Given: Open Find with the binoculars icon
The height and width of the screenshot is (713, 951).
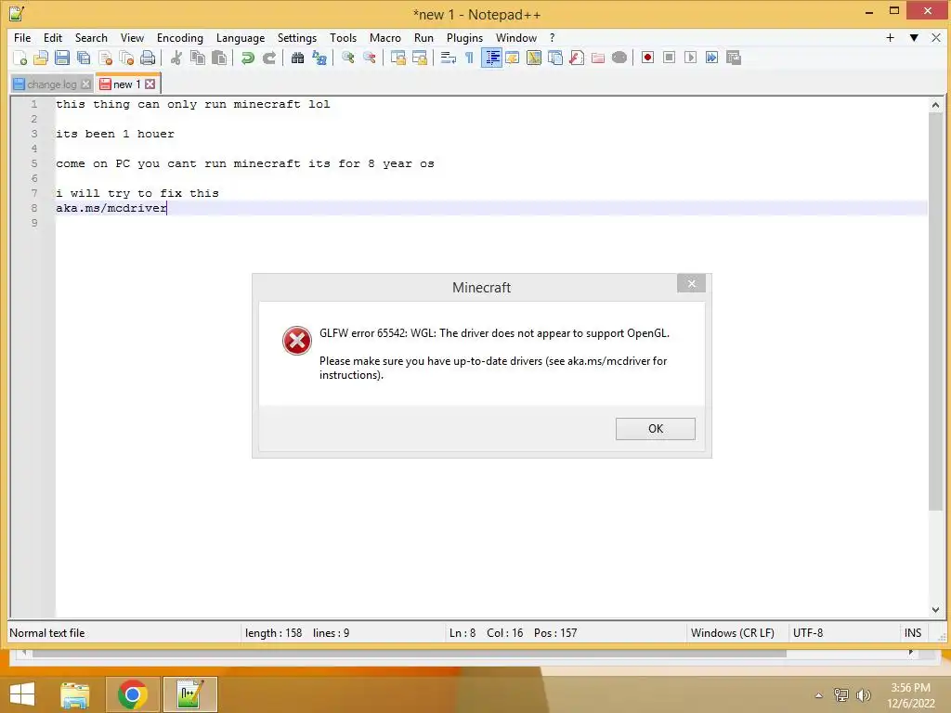Looking at the screenshot, I should [x=297, y=58].
